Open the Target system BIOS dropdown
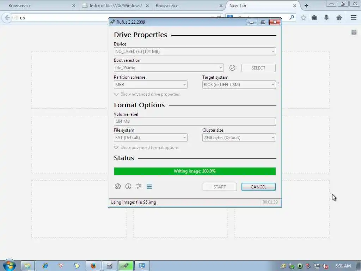361x271 pixels. pos(239,85)
